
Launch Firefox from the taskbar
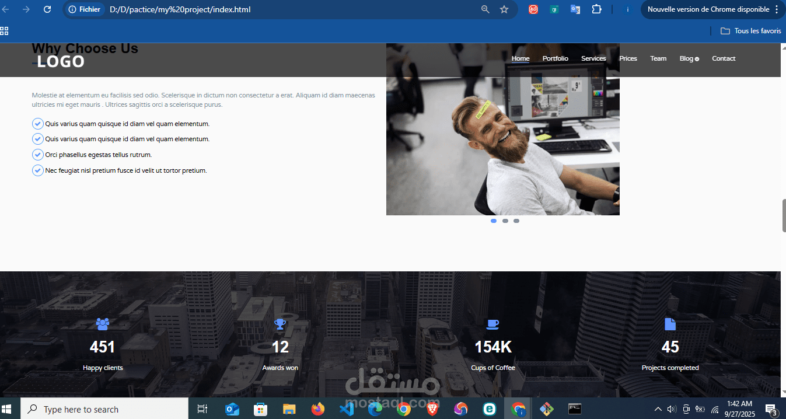point(317,409)
